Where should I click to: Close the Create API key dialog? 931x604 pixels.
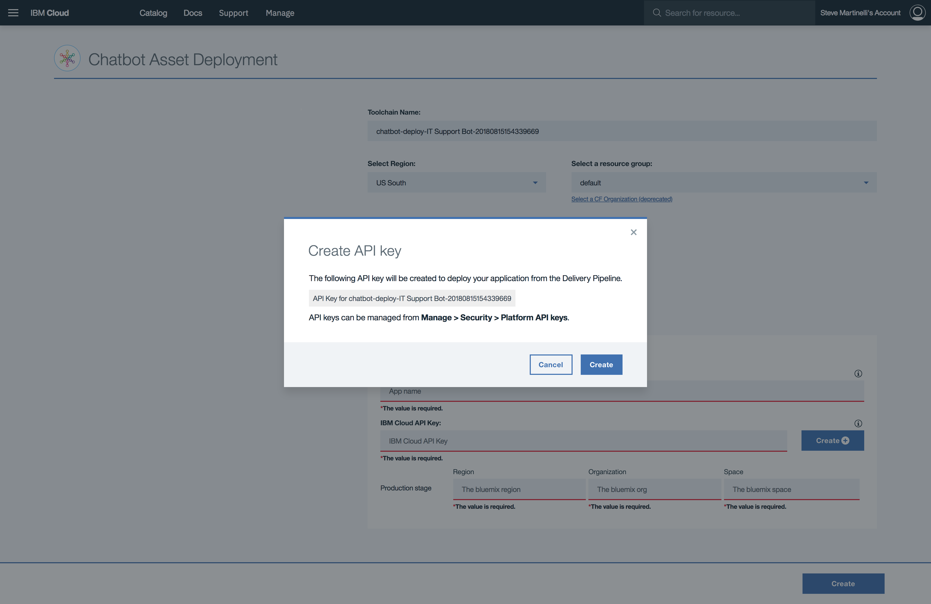633,232
